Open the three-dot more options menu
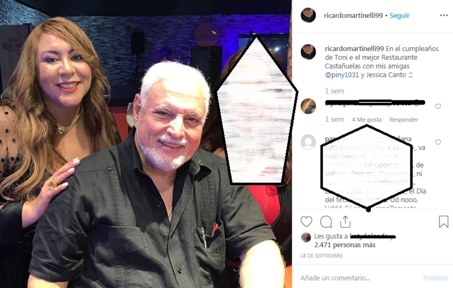The width and height of the screenshot is (453, 288). [444, 15]
